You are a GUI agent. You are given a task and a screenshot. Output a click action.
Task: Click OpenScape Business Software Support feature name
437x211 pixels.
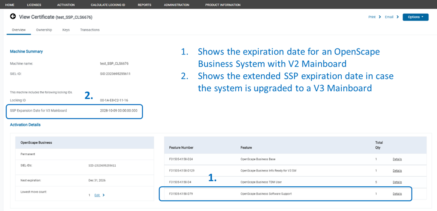(x=266, y=194)
